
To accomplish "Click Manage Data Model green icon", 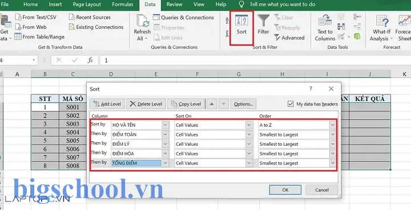I will [357, 36].
